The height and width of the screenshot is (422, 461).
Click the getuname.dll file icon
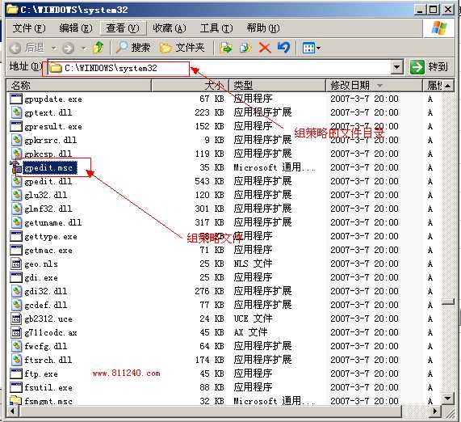click(16, 222)
